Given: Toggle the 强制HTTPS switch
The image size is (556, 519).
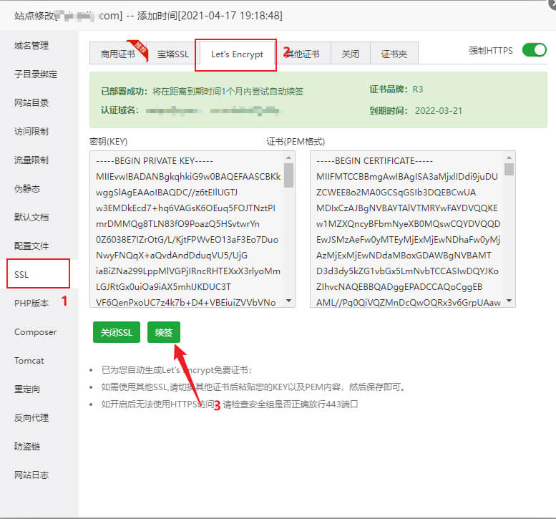Looking at the screenshot, I should coord(534,50).
